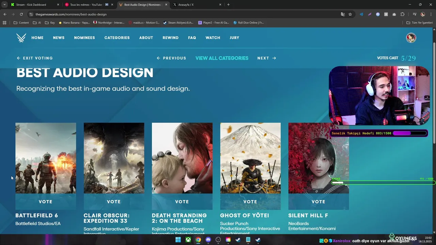Open Roll Dice Online bookmark
The height and width of the screenshot is (245, 436).
click(248, 23)
